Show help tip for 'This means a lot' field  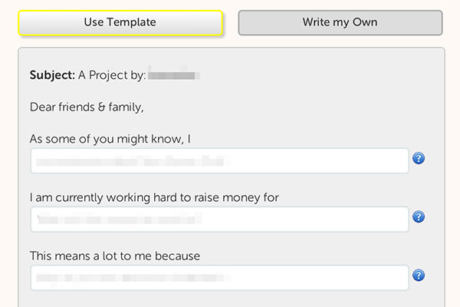419,276
